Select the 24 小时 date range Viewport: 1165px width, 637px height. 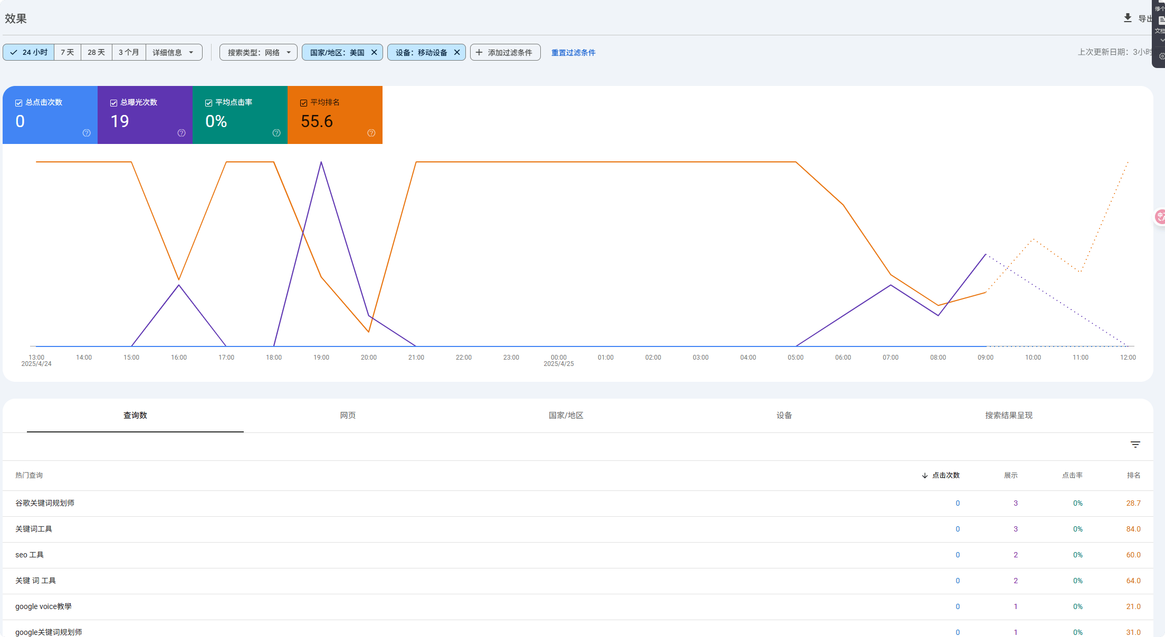(x=28, y=52)
